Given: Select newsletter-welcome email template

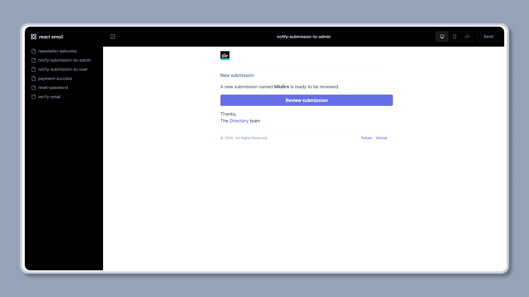Looking at the screenshot, I should [x=57, y=51].
